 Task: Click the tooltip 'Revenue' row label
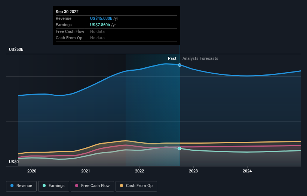(64, 18)
